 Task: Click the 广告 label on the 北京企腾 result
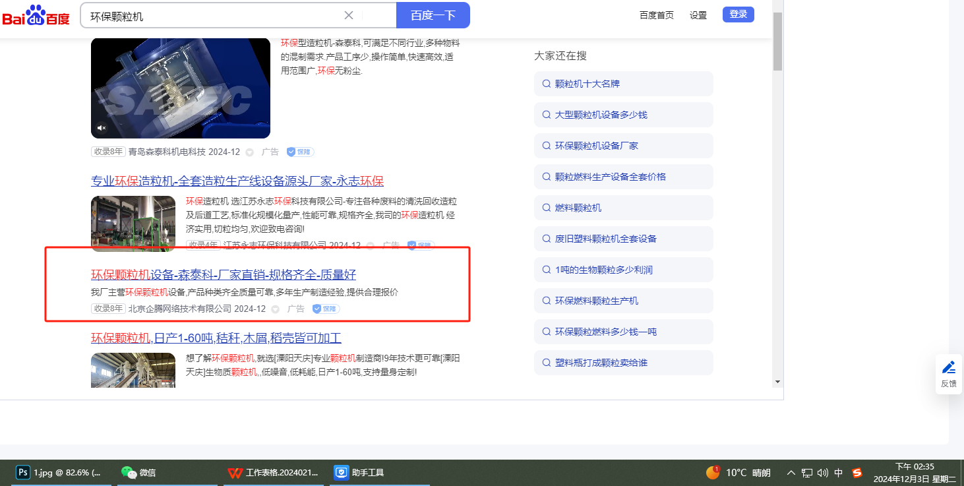(x=296, y=309)
